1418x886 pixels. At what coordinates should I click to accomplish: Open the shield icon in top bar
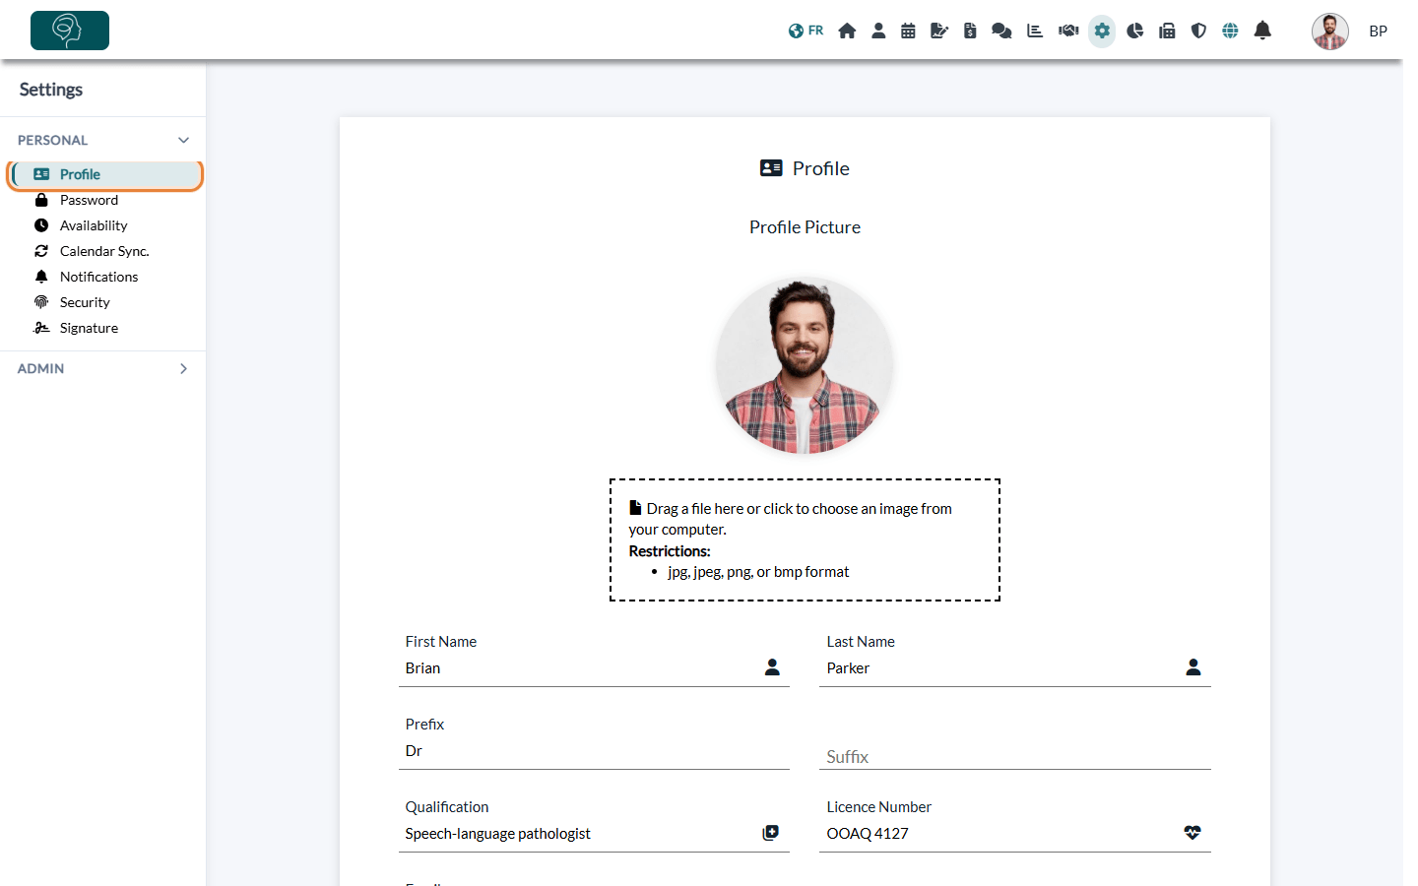pyautogui.click(x=1198, y=31)
